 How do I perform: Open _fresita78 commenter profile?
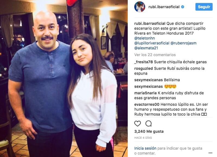point(143,62)
